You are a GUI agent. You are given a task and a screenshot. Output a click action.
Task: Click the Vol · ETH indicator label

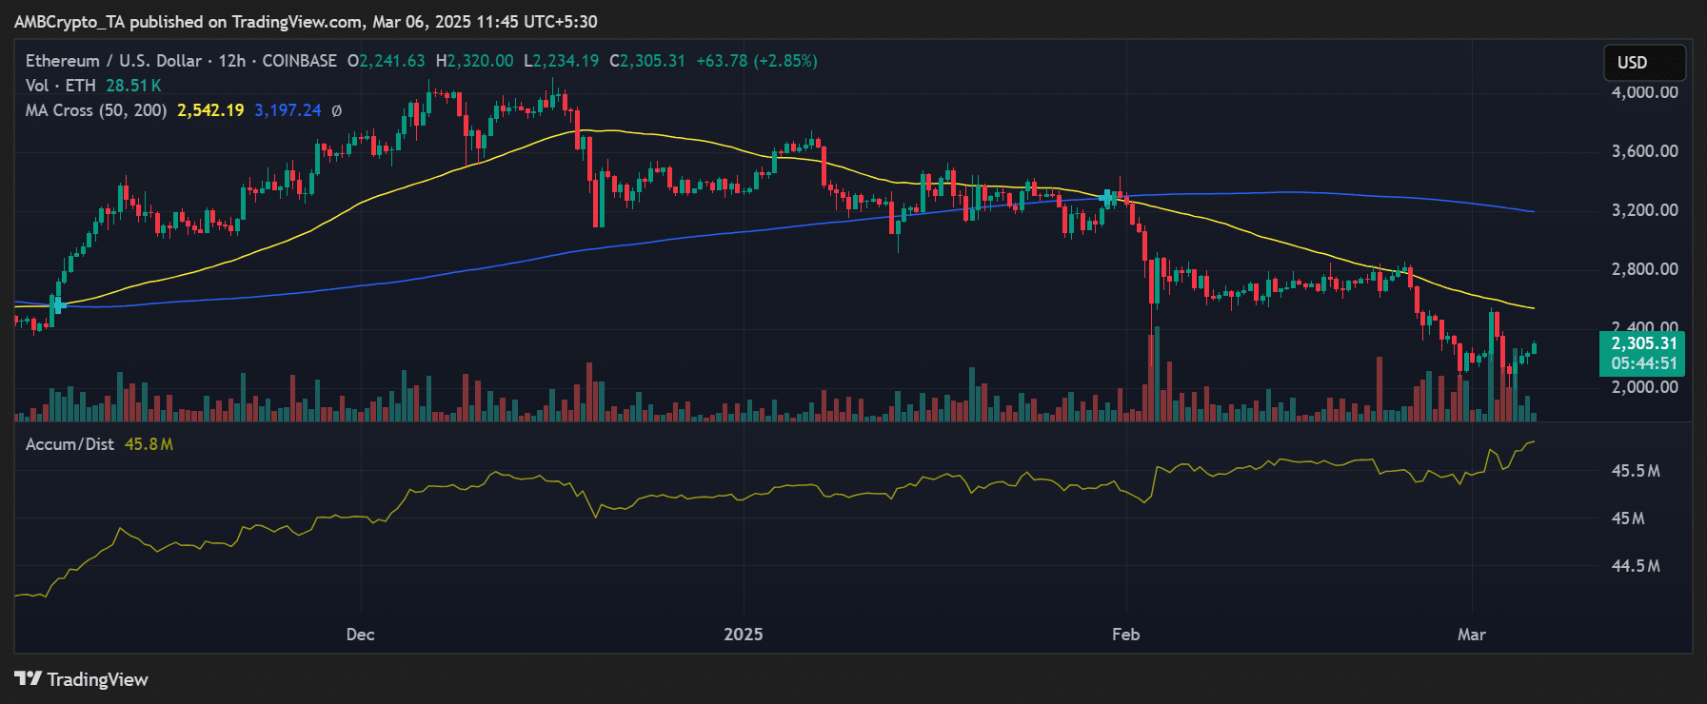[x=61, y=86]
